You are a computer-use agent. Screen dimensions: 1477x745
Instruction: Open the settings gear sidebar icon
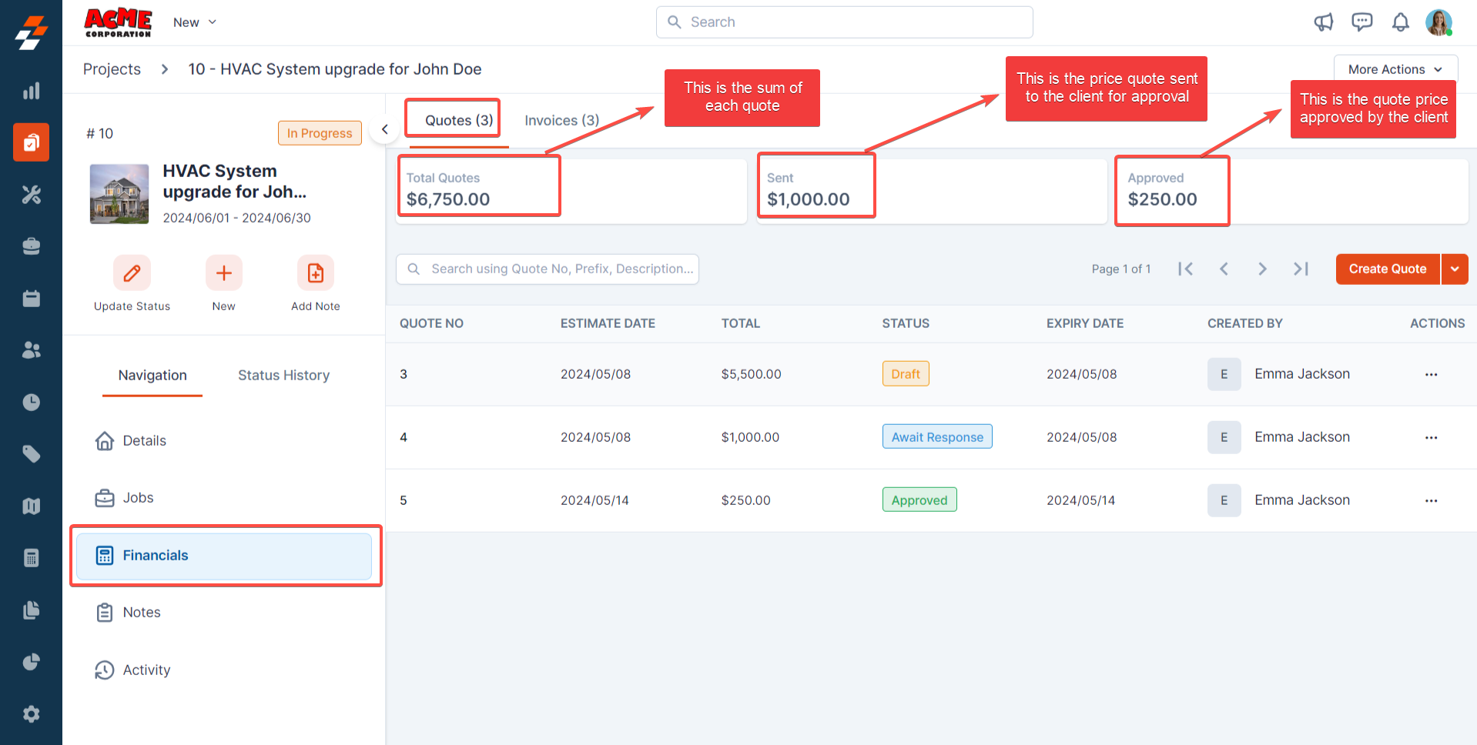click(31, 714)
